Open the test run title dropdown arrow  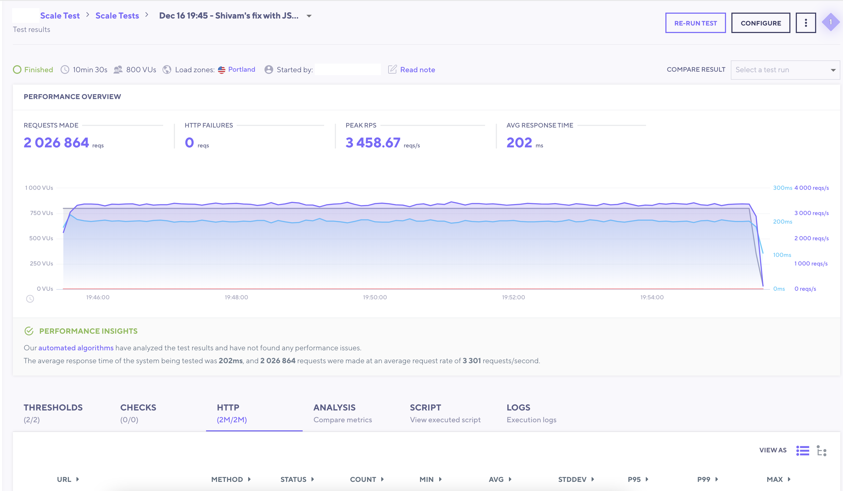pos(309,16)
